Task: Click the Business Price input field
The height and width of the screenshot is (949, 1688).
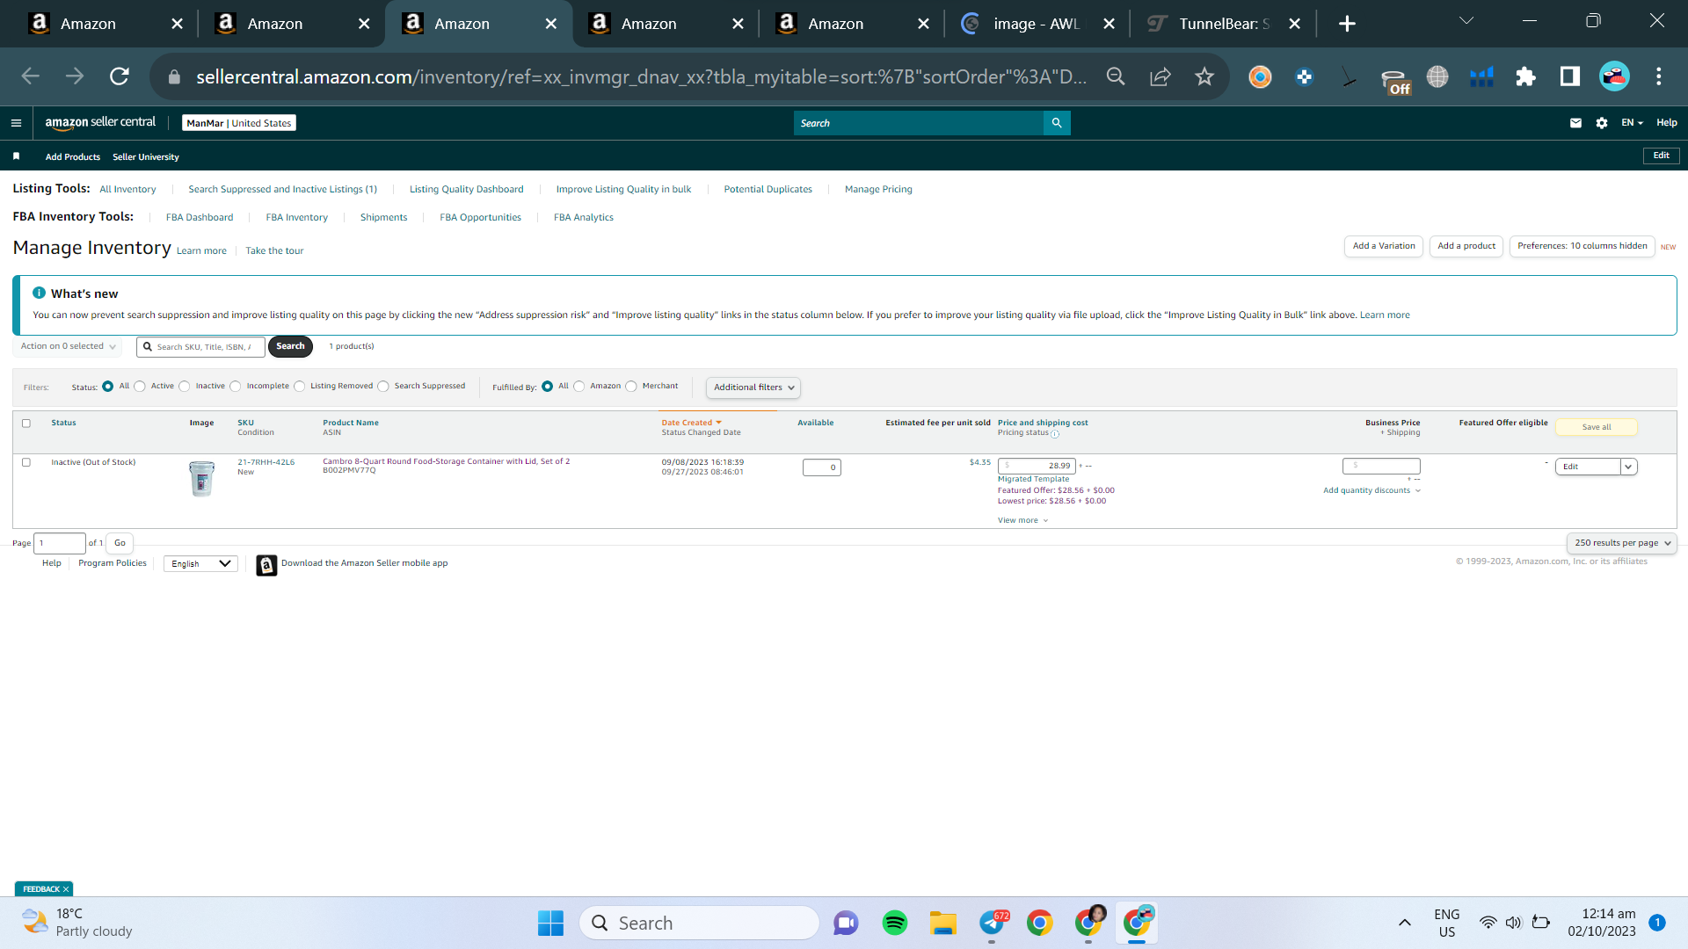Action: pos(1381,466)
